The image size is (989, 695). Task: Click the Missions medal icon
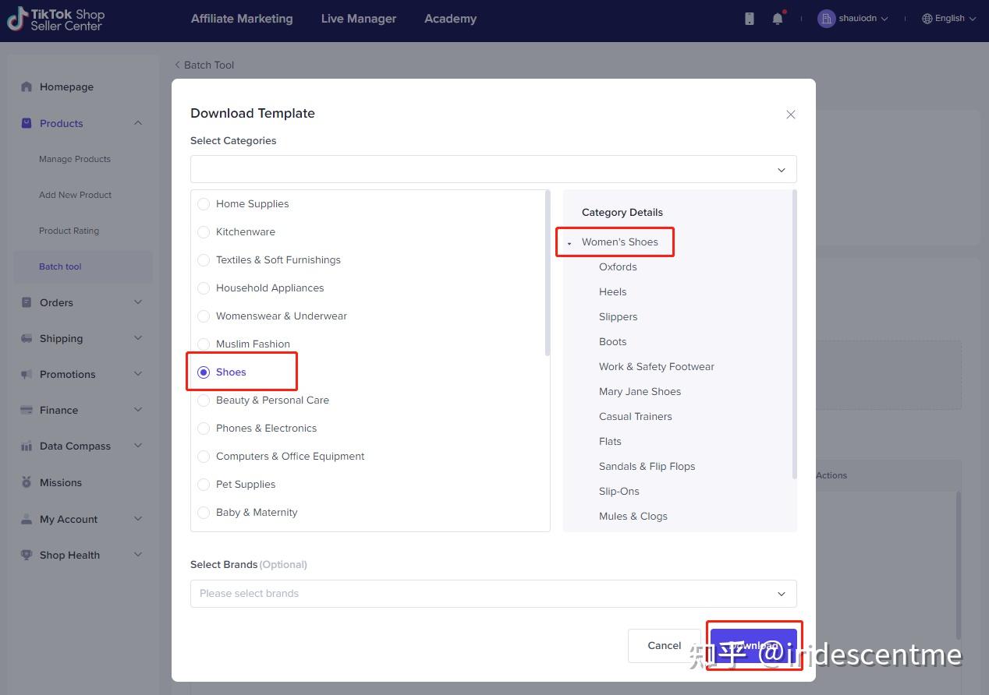coord(27,482)
